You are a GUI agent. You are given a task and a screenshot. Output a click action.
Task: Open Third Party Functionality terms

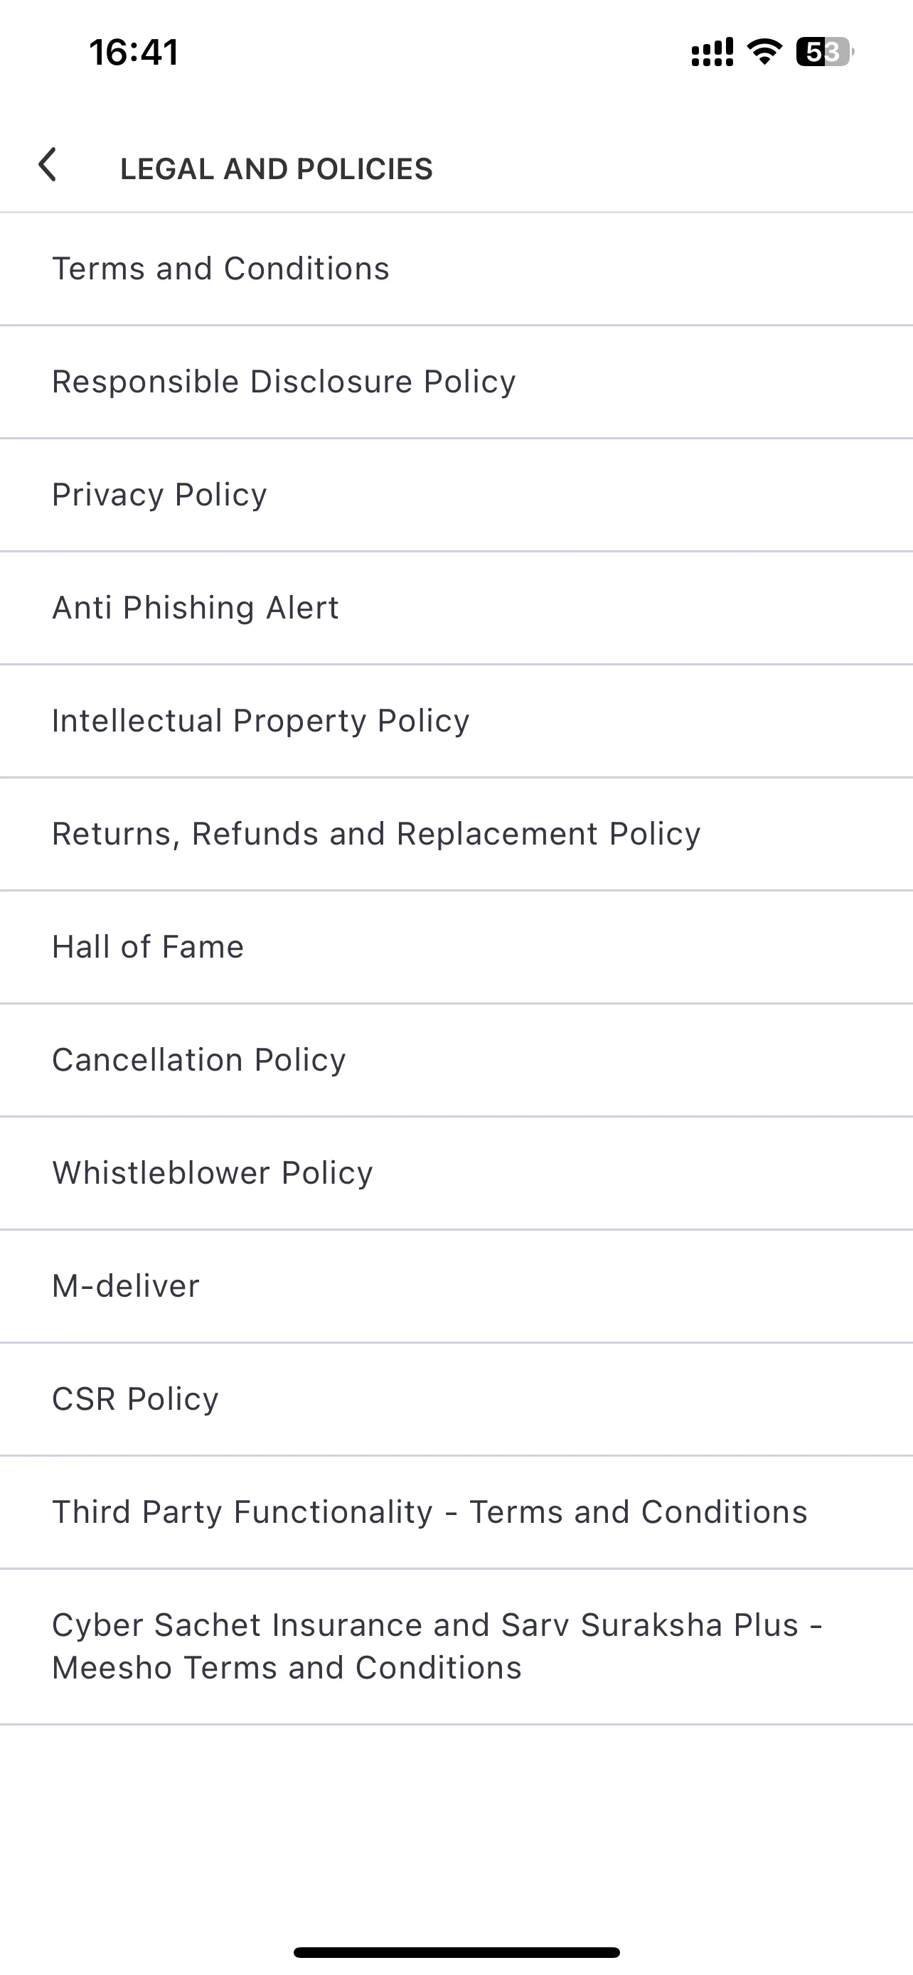[x=456, y=1512]
